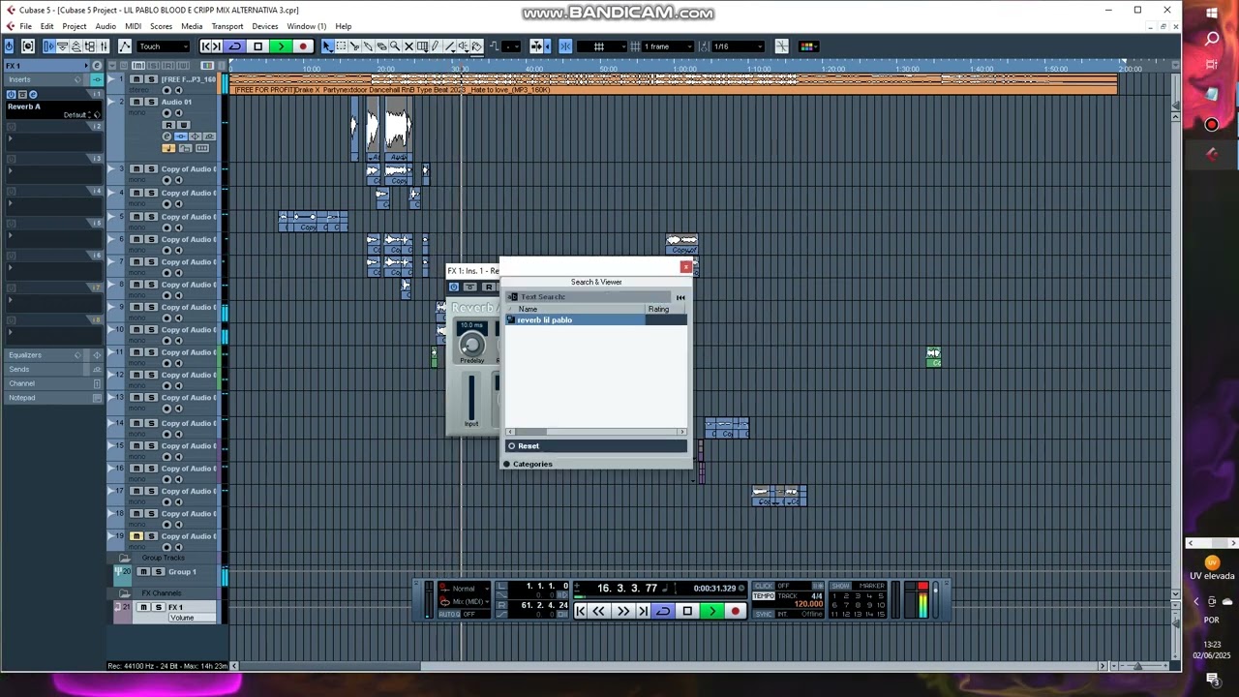Toggle AUTO Q on the transport panel

pyautogui.click(x=449, y=614)
